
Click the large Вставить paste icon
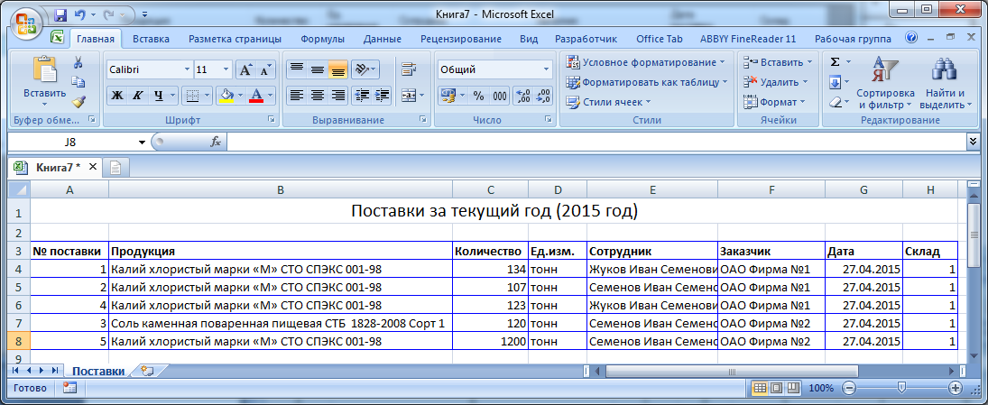[45, 69]
